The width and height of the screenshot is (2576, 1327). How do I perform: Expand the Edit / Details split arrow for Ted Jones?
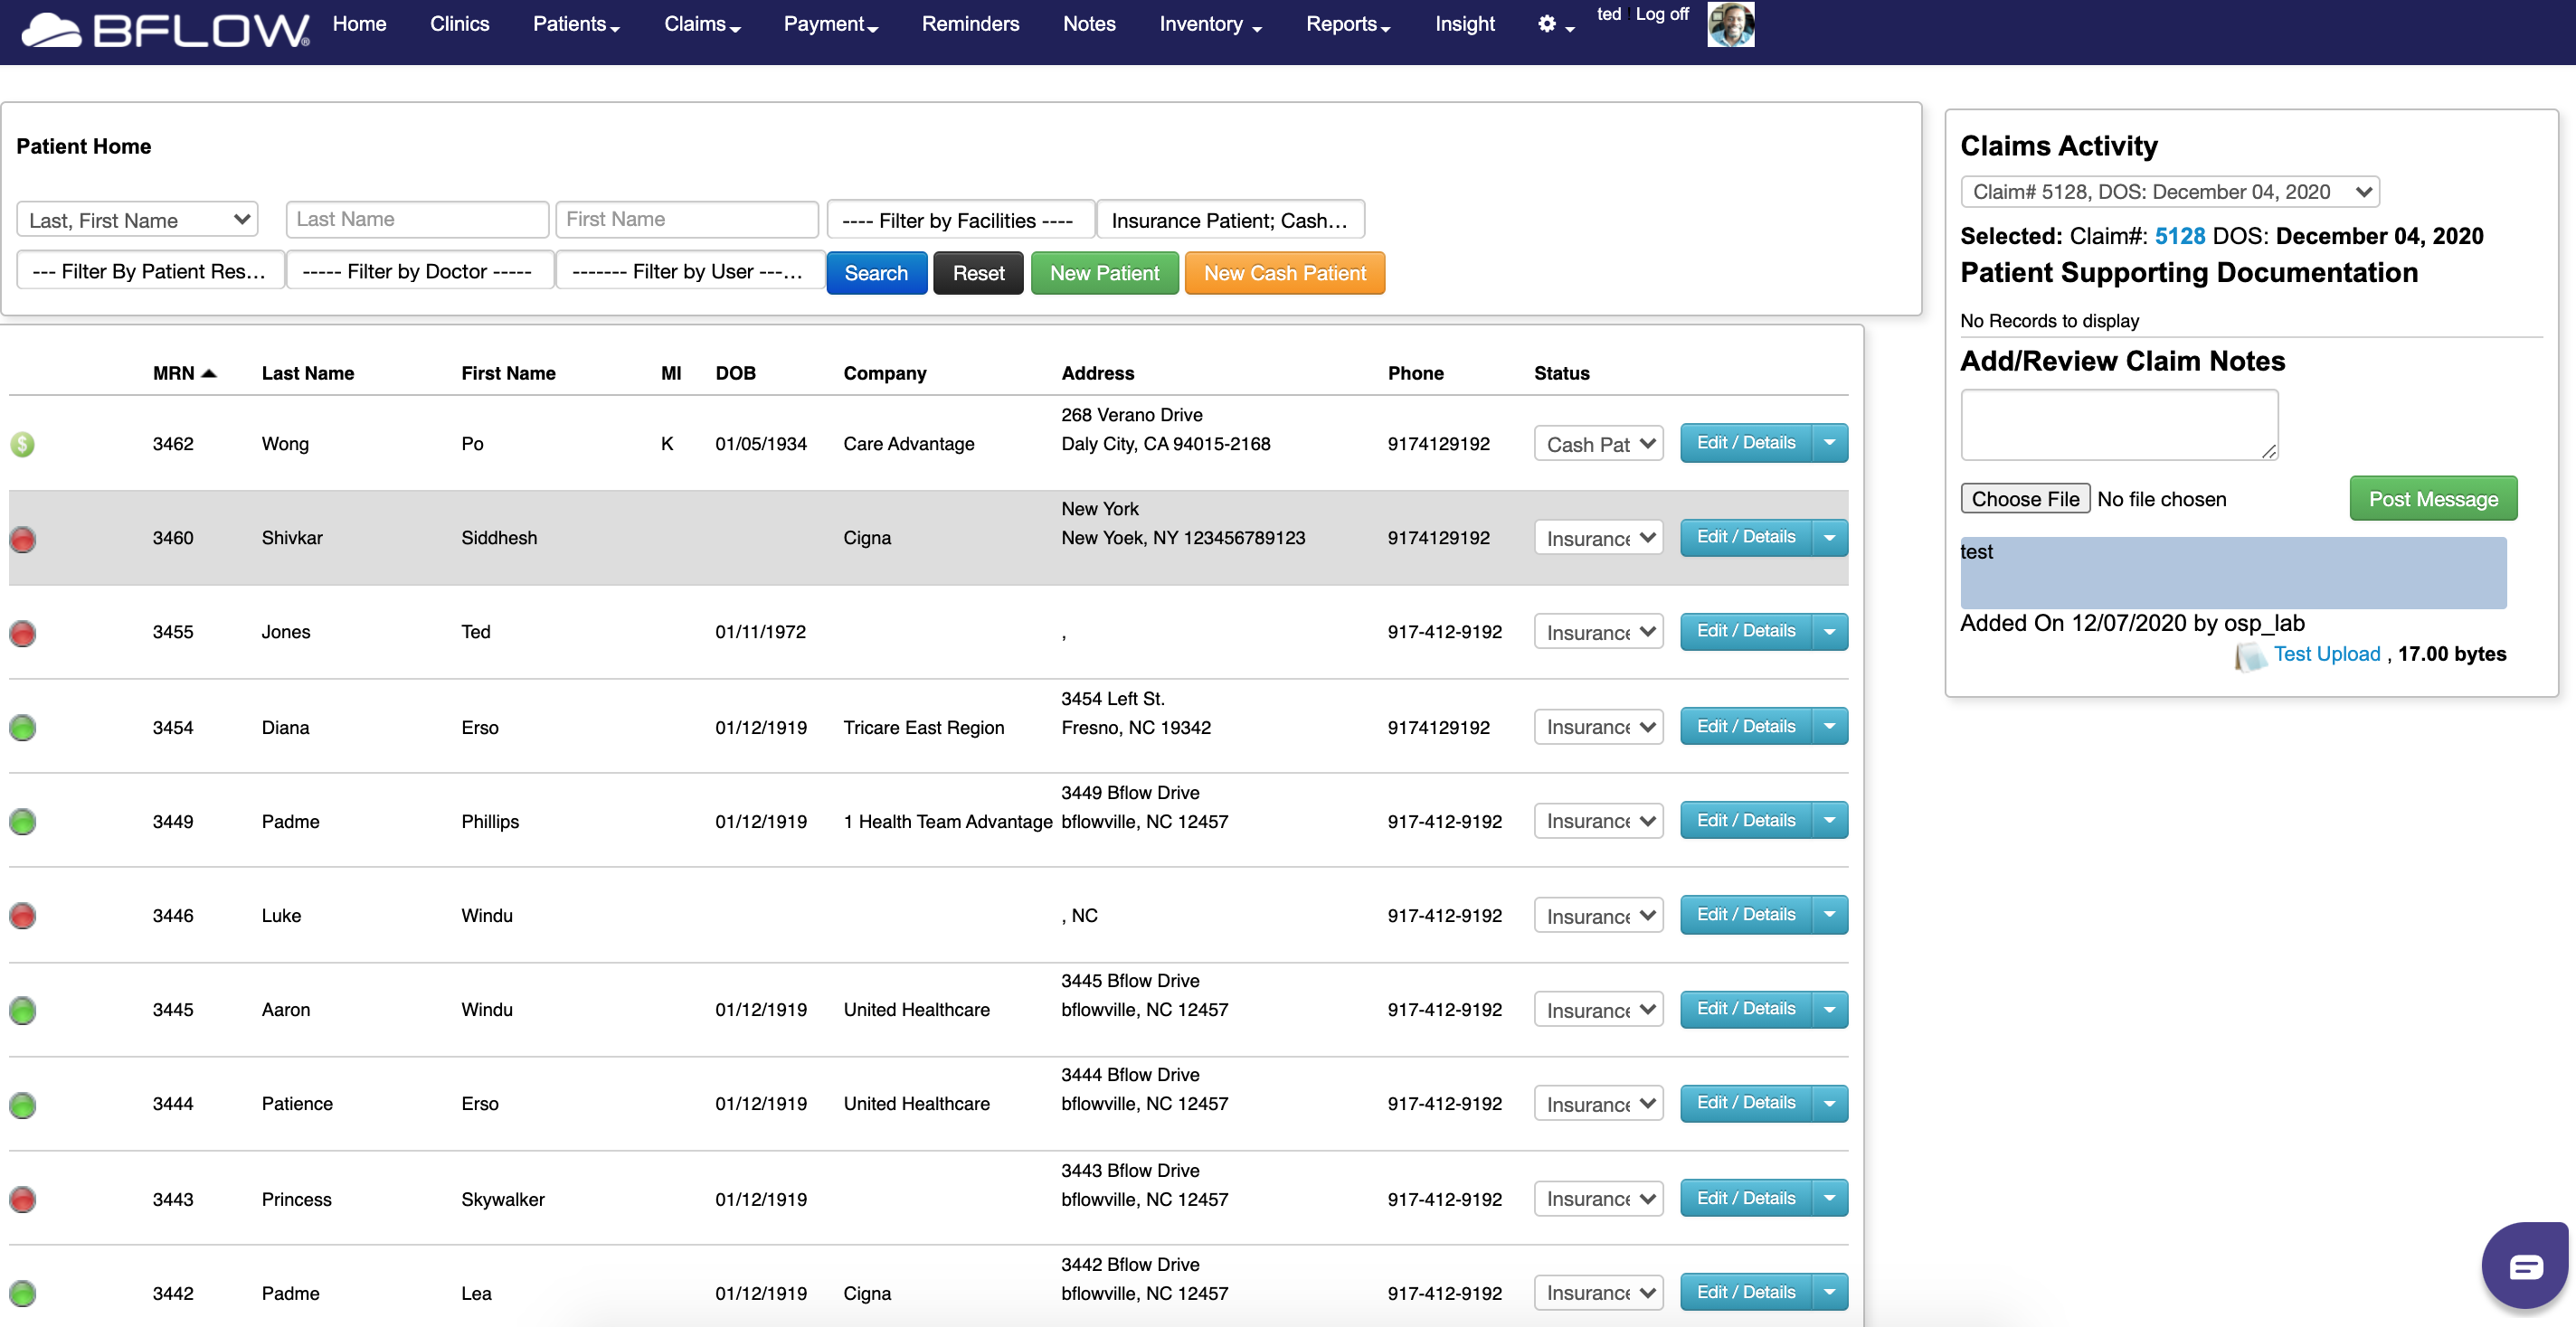click(x=1830, y=632)
